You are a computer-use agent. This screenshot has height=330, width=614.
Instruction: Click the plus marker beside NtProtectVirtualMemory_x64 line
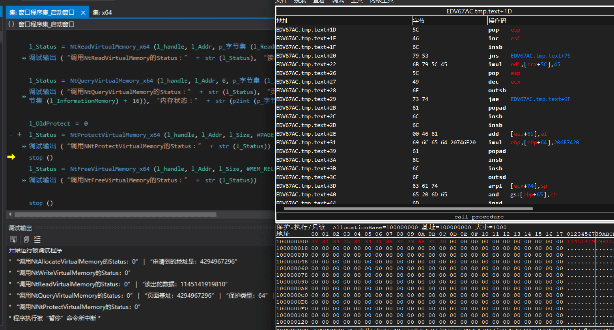(x=19, y=134)
